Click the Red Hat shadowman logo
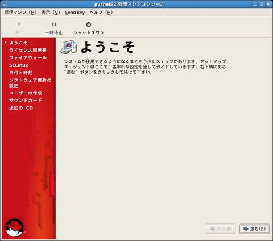The image size is (273, 241). [15, 228]
